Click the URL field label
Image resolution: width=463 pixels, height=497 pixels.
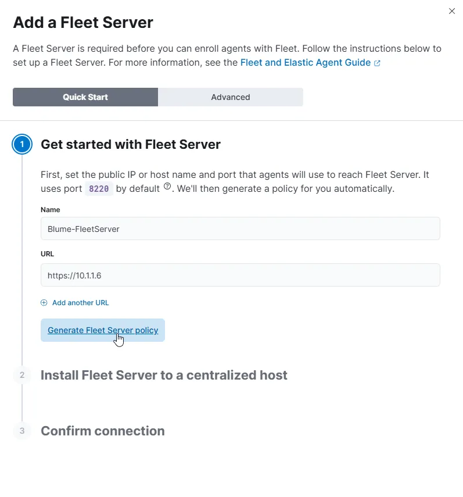tap(48, 254)
